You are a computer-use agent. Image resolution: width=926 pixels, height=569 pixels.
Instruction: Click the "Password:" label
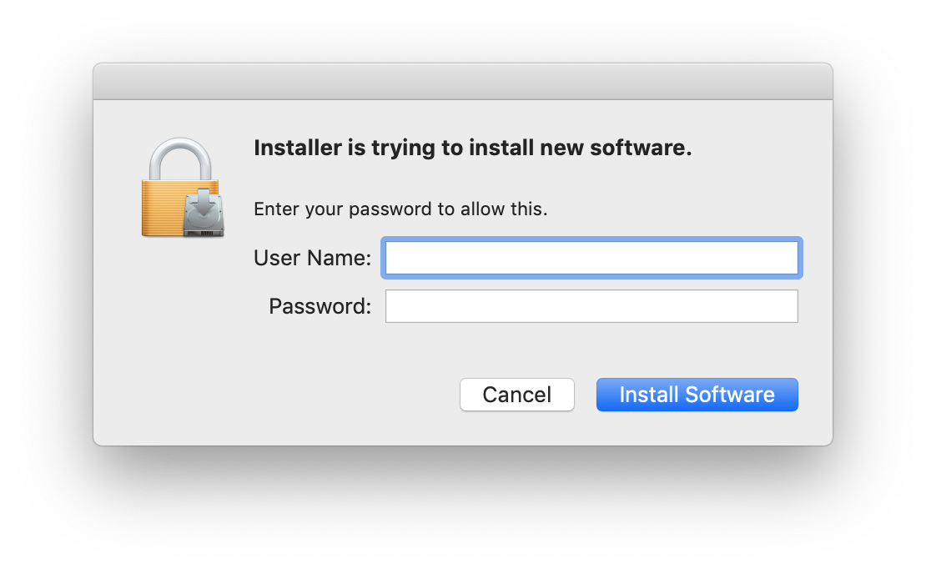coord(320,306)
